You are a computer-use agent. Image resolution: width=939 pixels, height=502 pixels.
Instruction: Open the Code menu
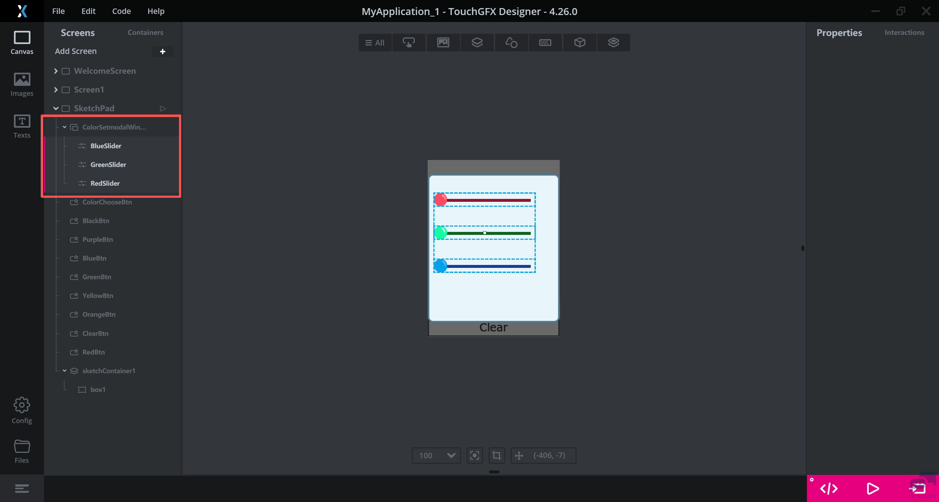coord(121,11)
